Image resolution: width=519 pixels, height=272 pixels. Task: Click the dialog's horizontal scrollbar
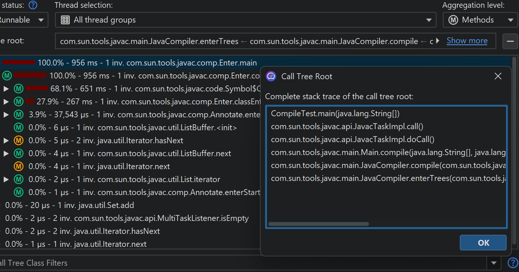318,224
